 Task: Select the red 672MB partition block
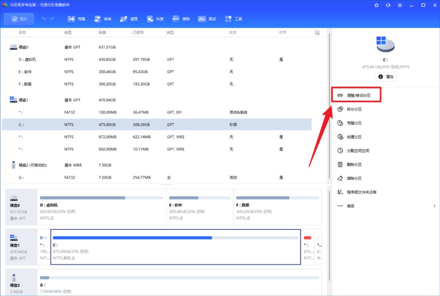[x=308, y=247]
